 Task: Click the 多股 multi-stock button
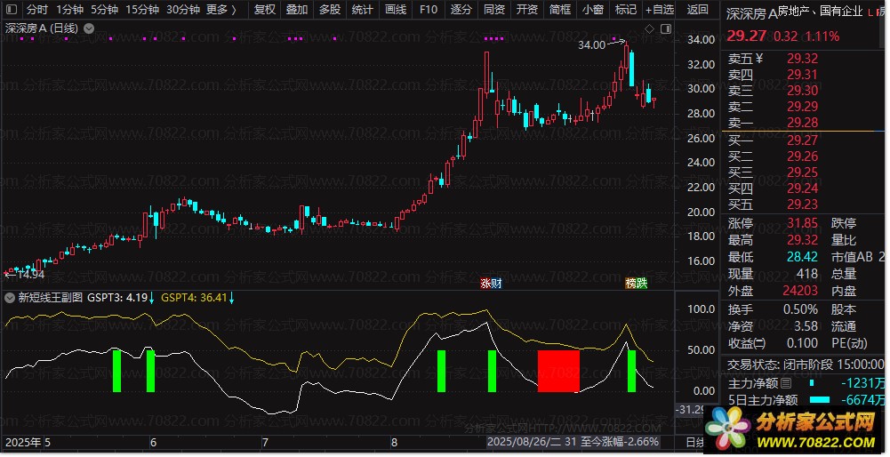point(330,9)
